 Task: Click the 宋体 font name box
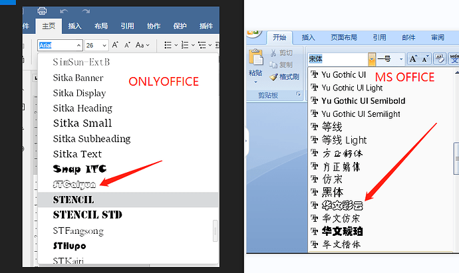point(338,59)
